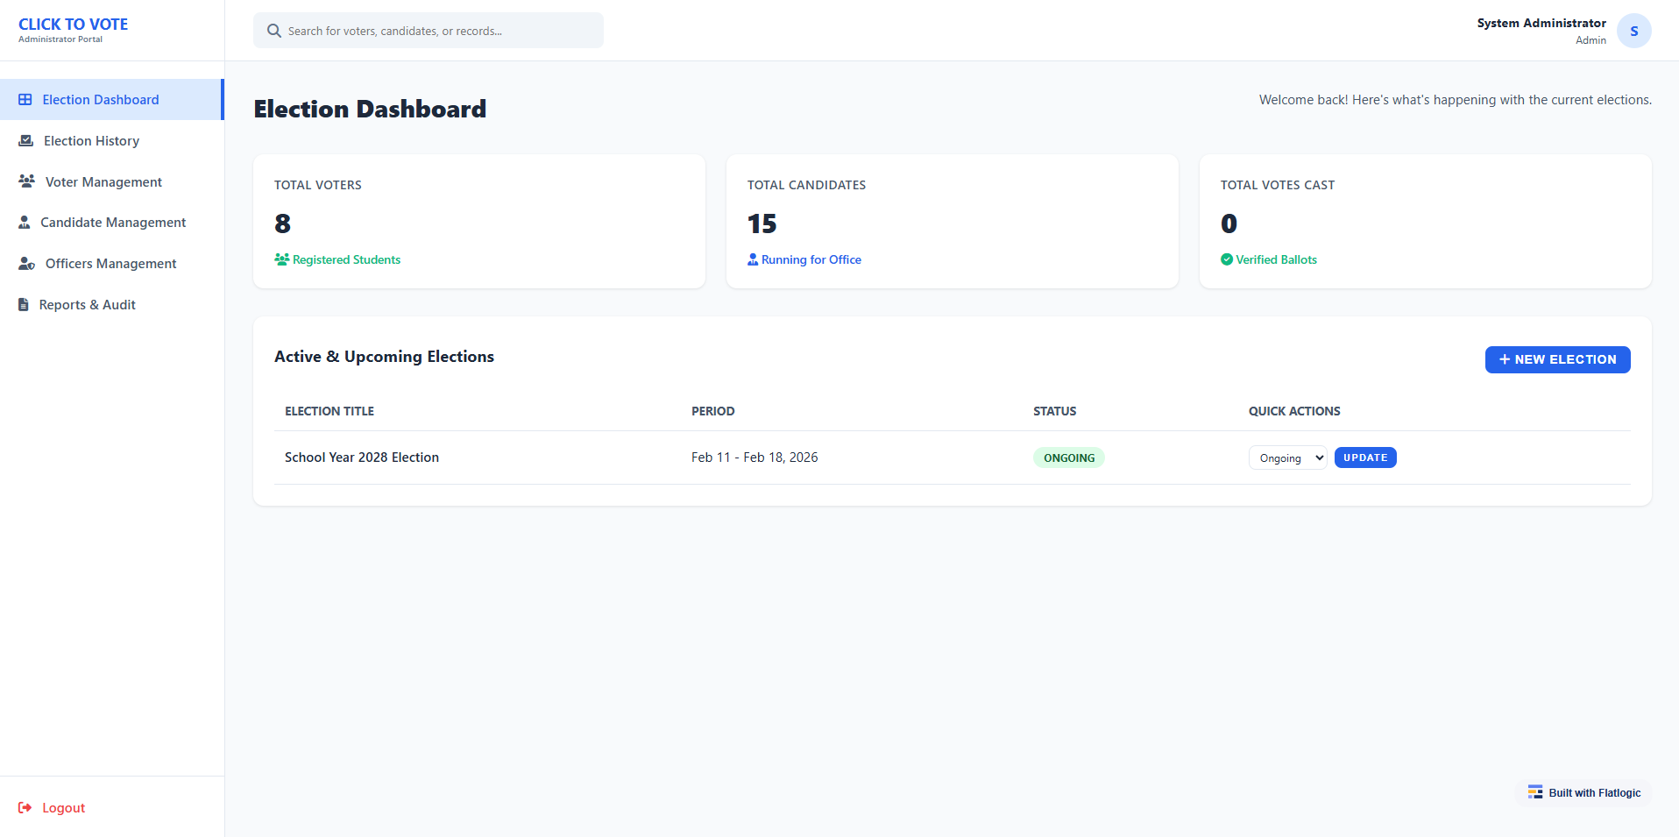Click the Election History sidebar icon

pos(26,141)
